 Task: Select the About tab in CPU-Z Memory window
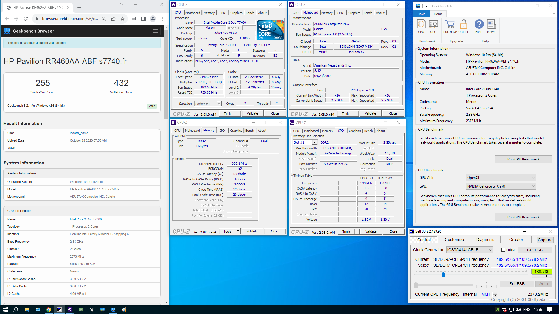262,131
